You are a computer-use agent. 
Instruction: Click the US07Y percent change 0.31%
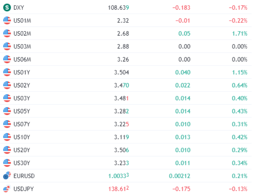[240, 124]
